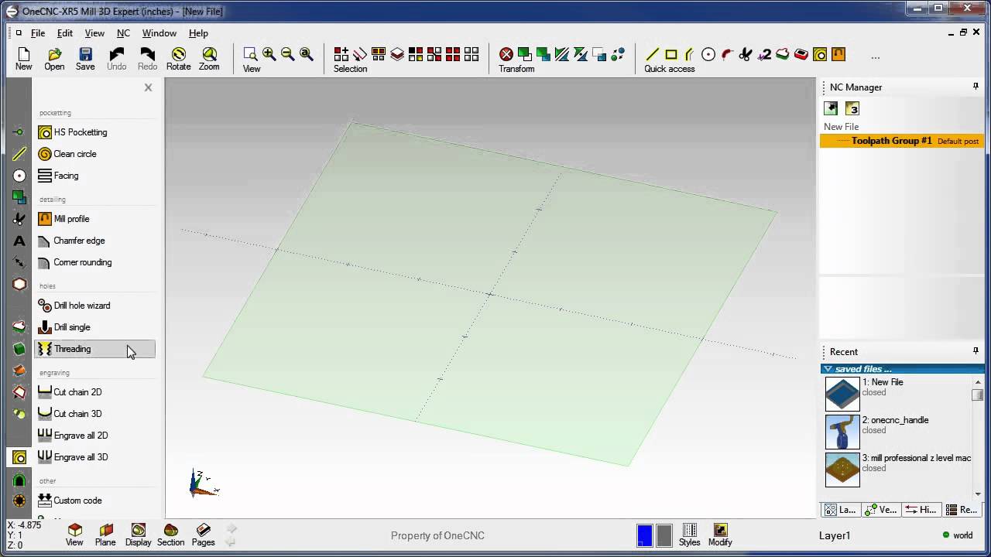The width and height of the screenshot is (991, 557).
Task: Open the Styles button
Action: coord(689,535)
